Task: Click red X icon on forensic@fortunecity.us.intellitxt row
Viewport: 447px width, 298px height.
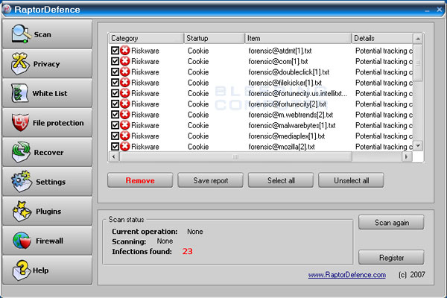Action: coord(125,93)
